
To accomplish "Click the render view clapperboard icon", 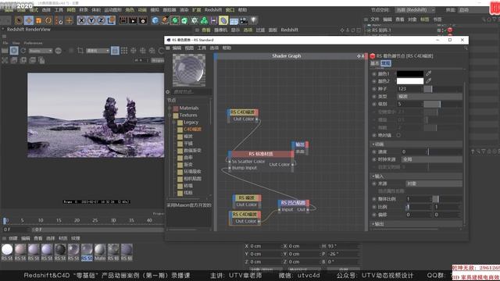I will [123, 21].
